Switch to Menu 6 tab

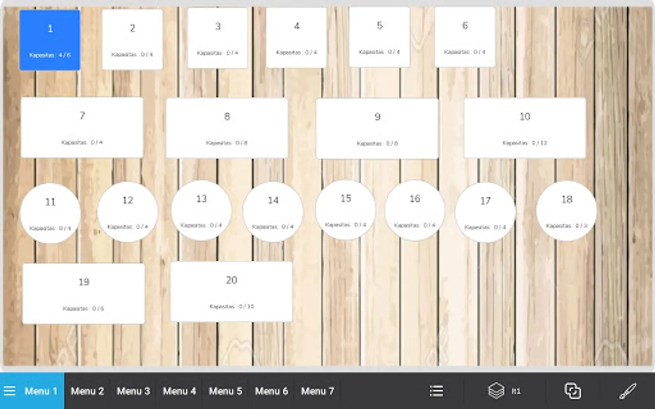[271, 391]
